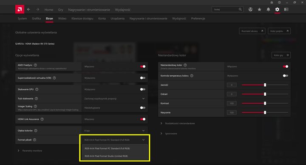The height and width of the screenshot is (165, 306).
Task: Adjust the Nasycenie slider handle
Action: pyautogui.click(x=265, y=113)
